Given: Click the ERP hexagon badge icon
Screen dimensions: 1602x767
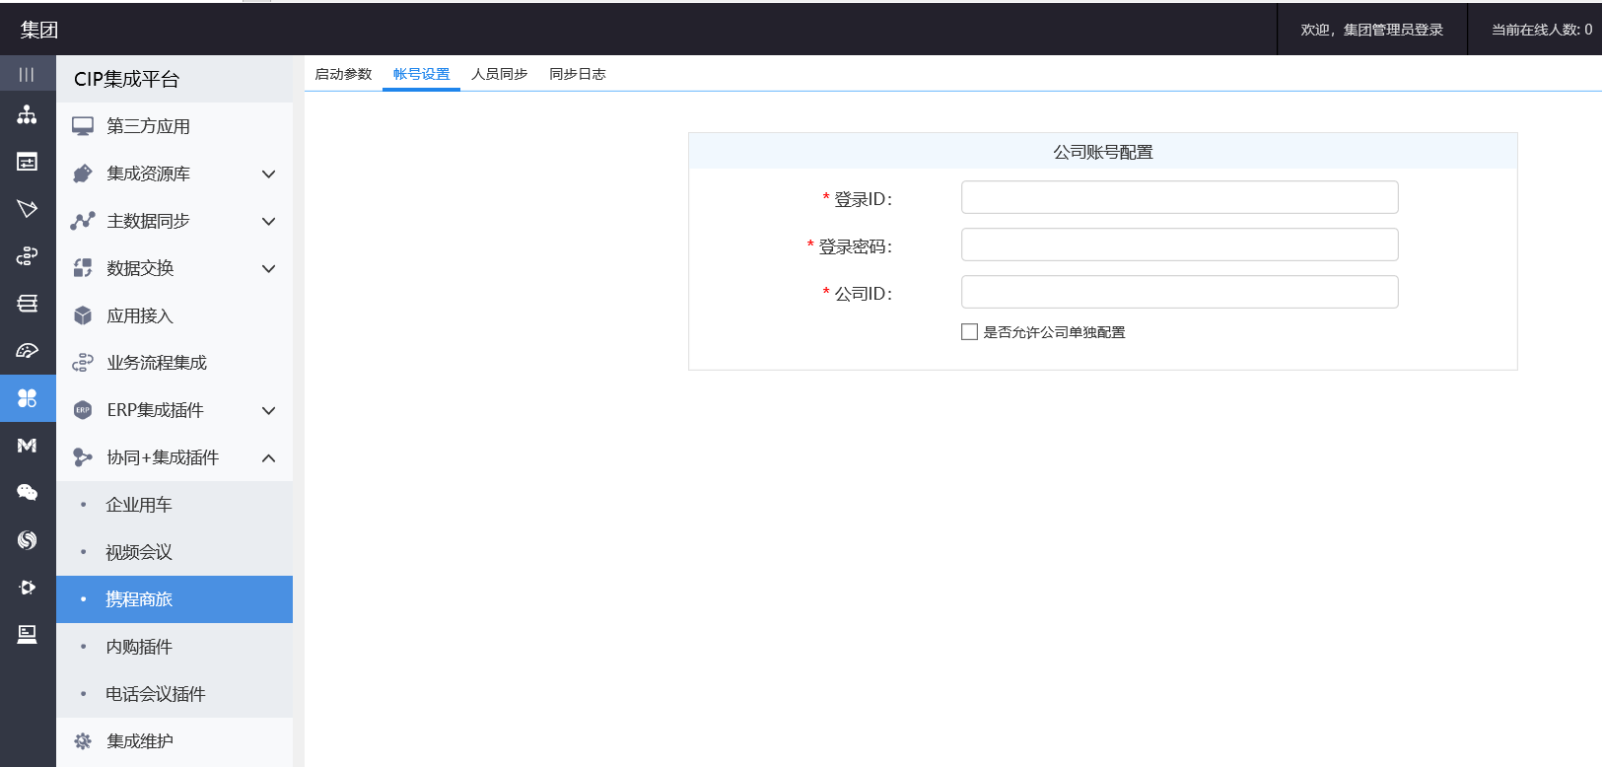Looking at the screenshot, I should [83, 410].
